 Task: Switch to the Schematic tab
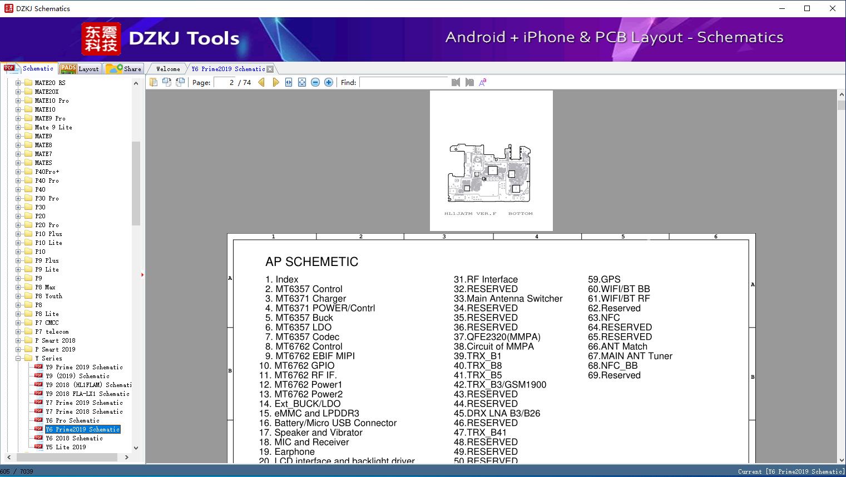(29, 68)
